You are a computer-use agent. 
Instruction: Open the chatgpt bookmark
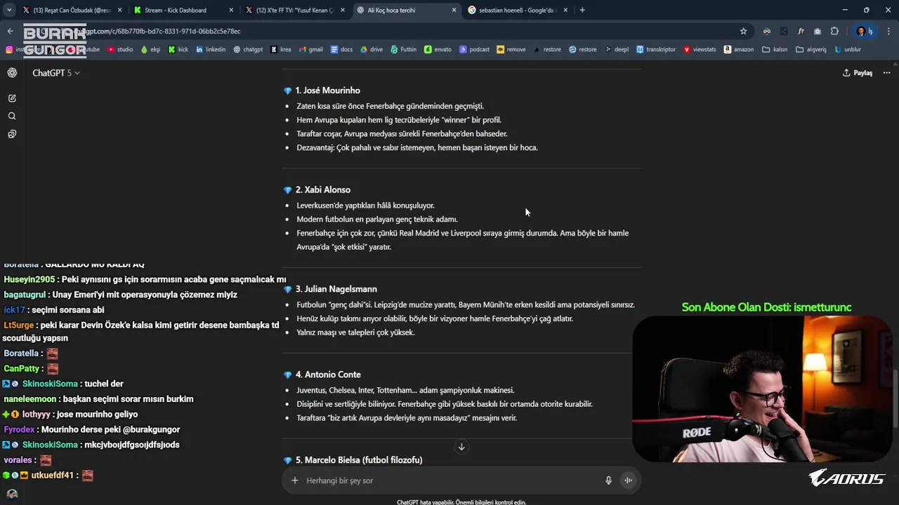click(248, 50)
